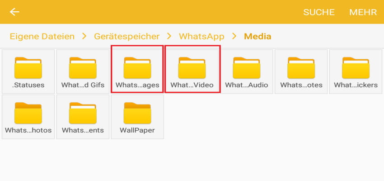Click chevron right after Gerätespeicher
Screen dimensions: 384x181
point(169,36)
